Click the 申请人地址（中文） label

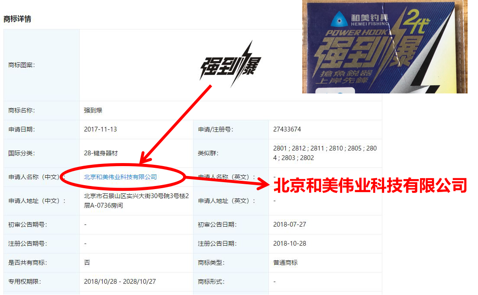36,201
